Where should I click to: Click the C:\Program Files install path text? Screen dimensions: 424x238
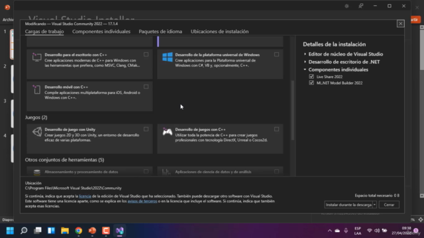pyautogui.click(x=74, y=188)
